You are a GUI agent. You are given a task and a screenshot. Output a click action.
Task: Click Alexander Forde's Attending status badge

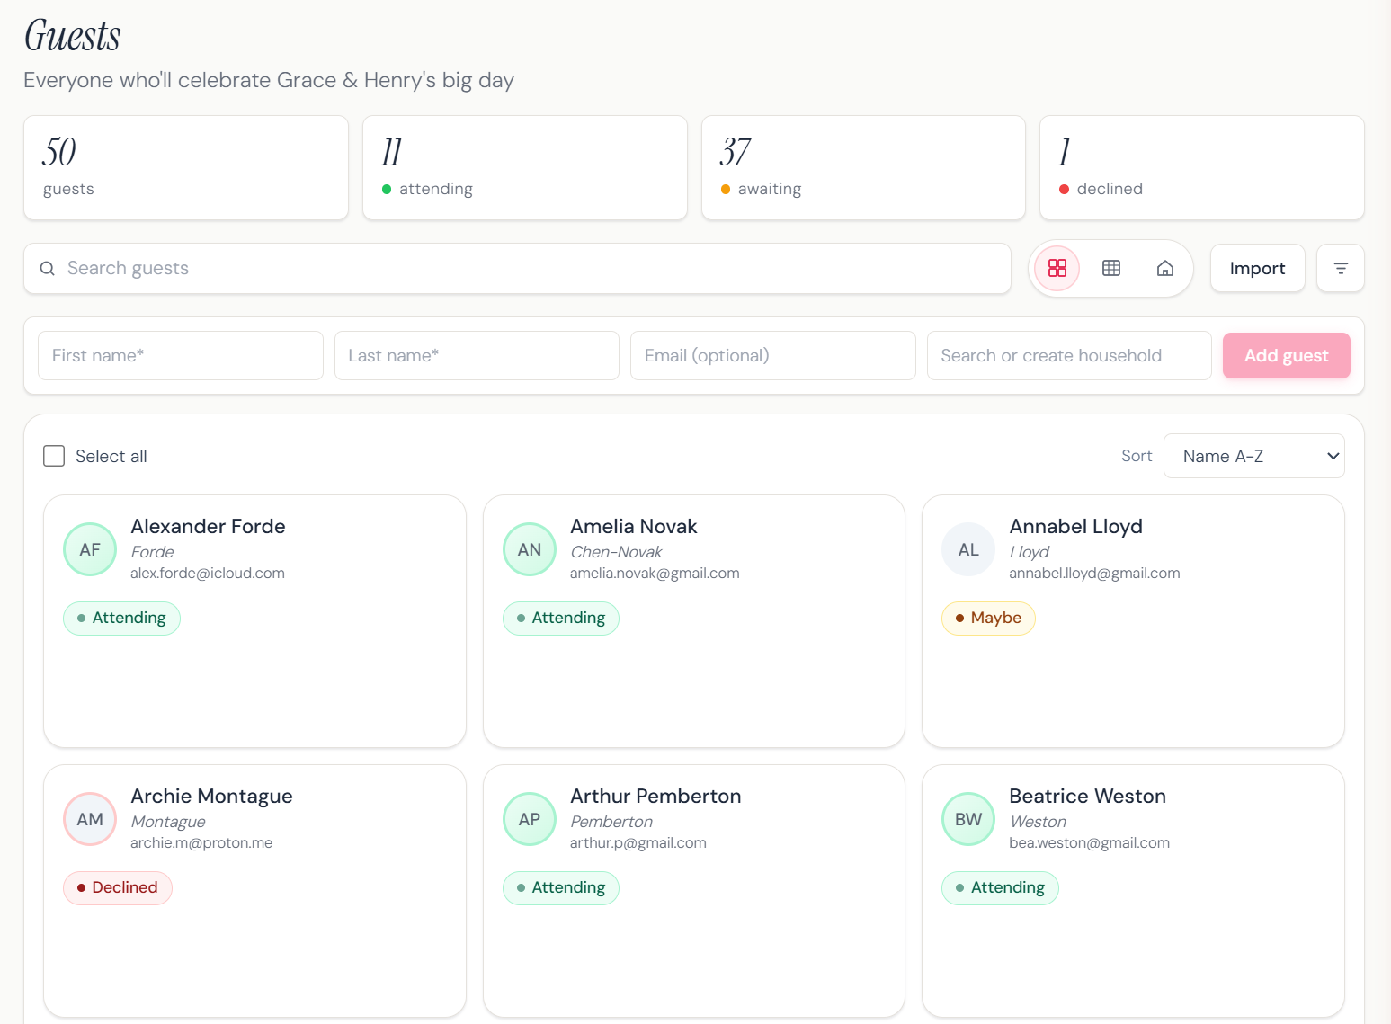click(121, 618)
